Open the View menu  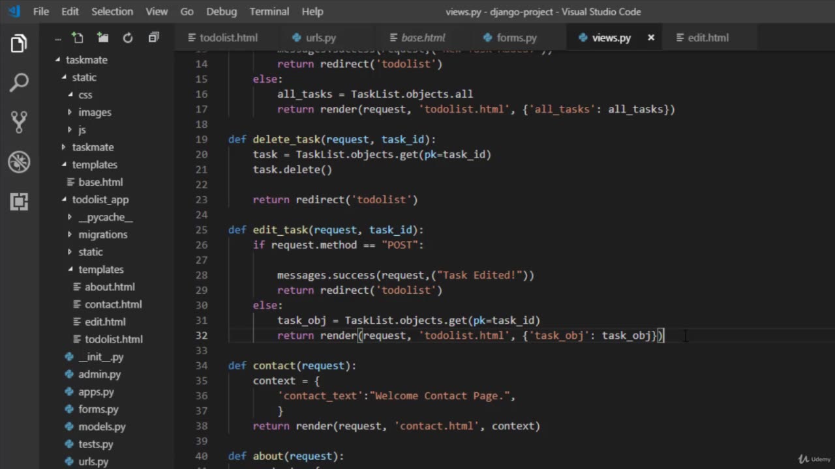pyautogui.click(x=157, y=11)
